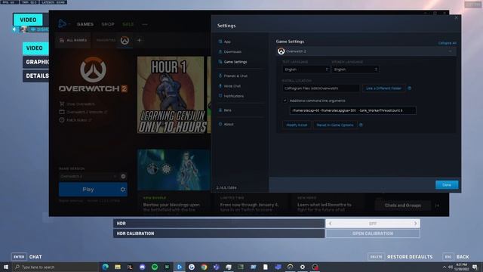Click Chats and Groups button
Screen dimensions: 483x272
(402, 206)
